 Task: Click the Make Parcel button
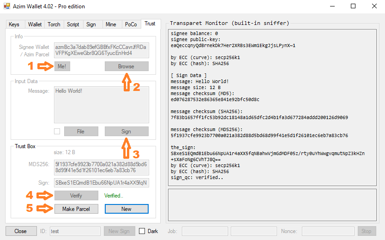click(x=76, y=209)
